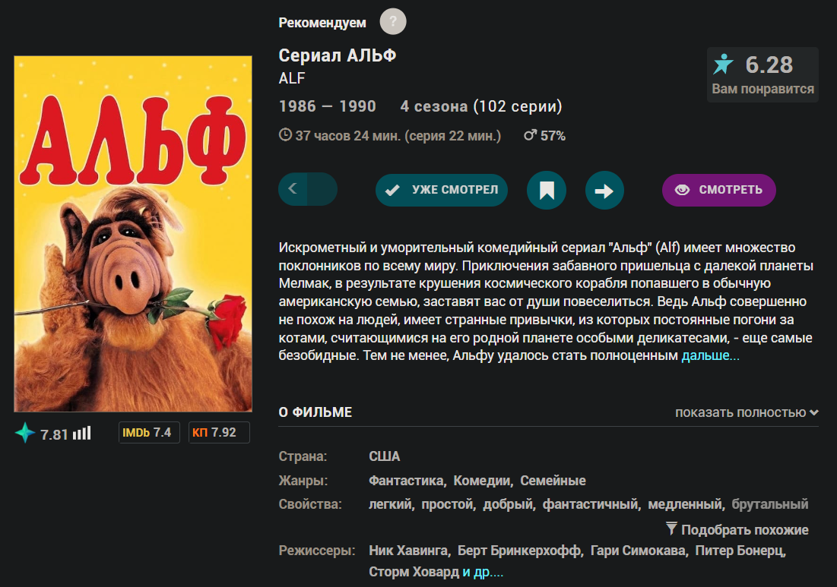Open the Фантастика genre

tap(406, 481)
